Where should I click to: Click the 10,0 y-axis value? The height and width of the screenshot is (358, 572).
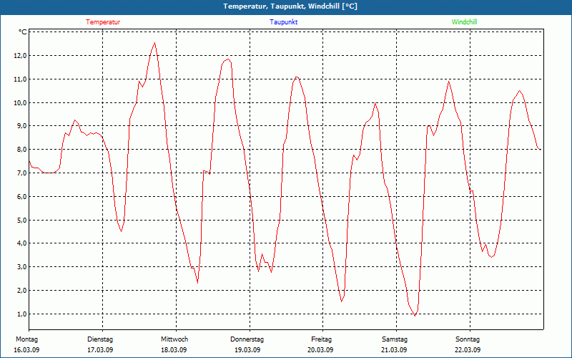coord(21,102)
